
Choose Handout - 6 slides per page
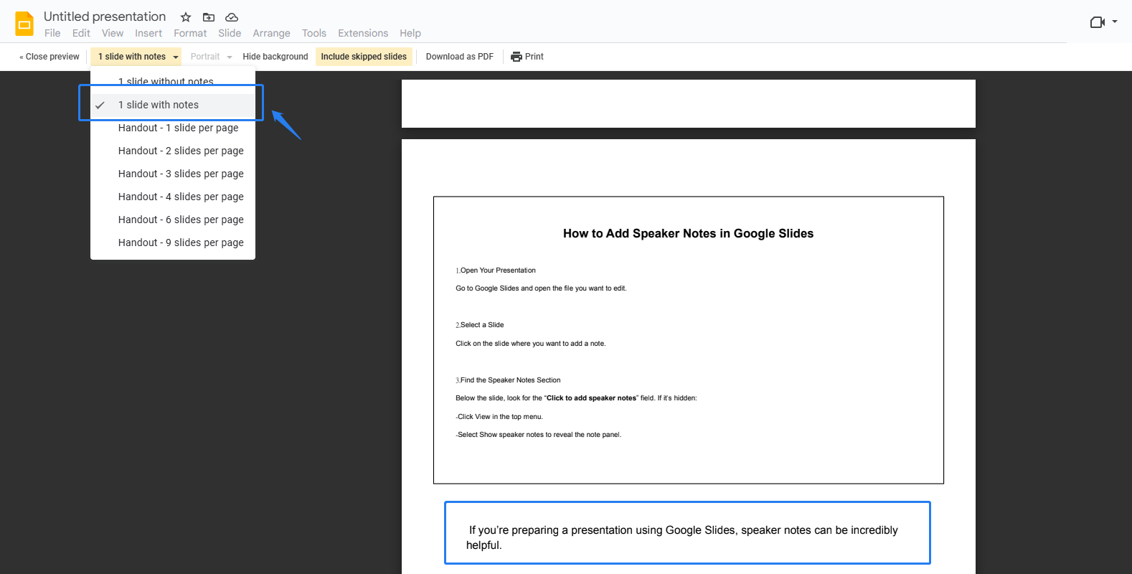point(173,220)
